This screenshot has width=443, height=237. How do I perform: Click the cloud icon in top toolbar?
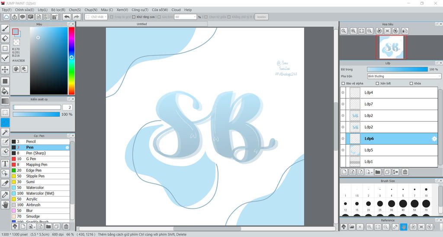tap(6, 17)
